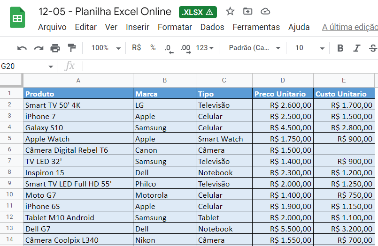Open the Ver menu
Screen dimensions: 378x246
111,27
